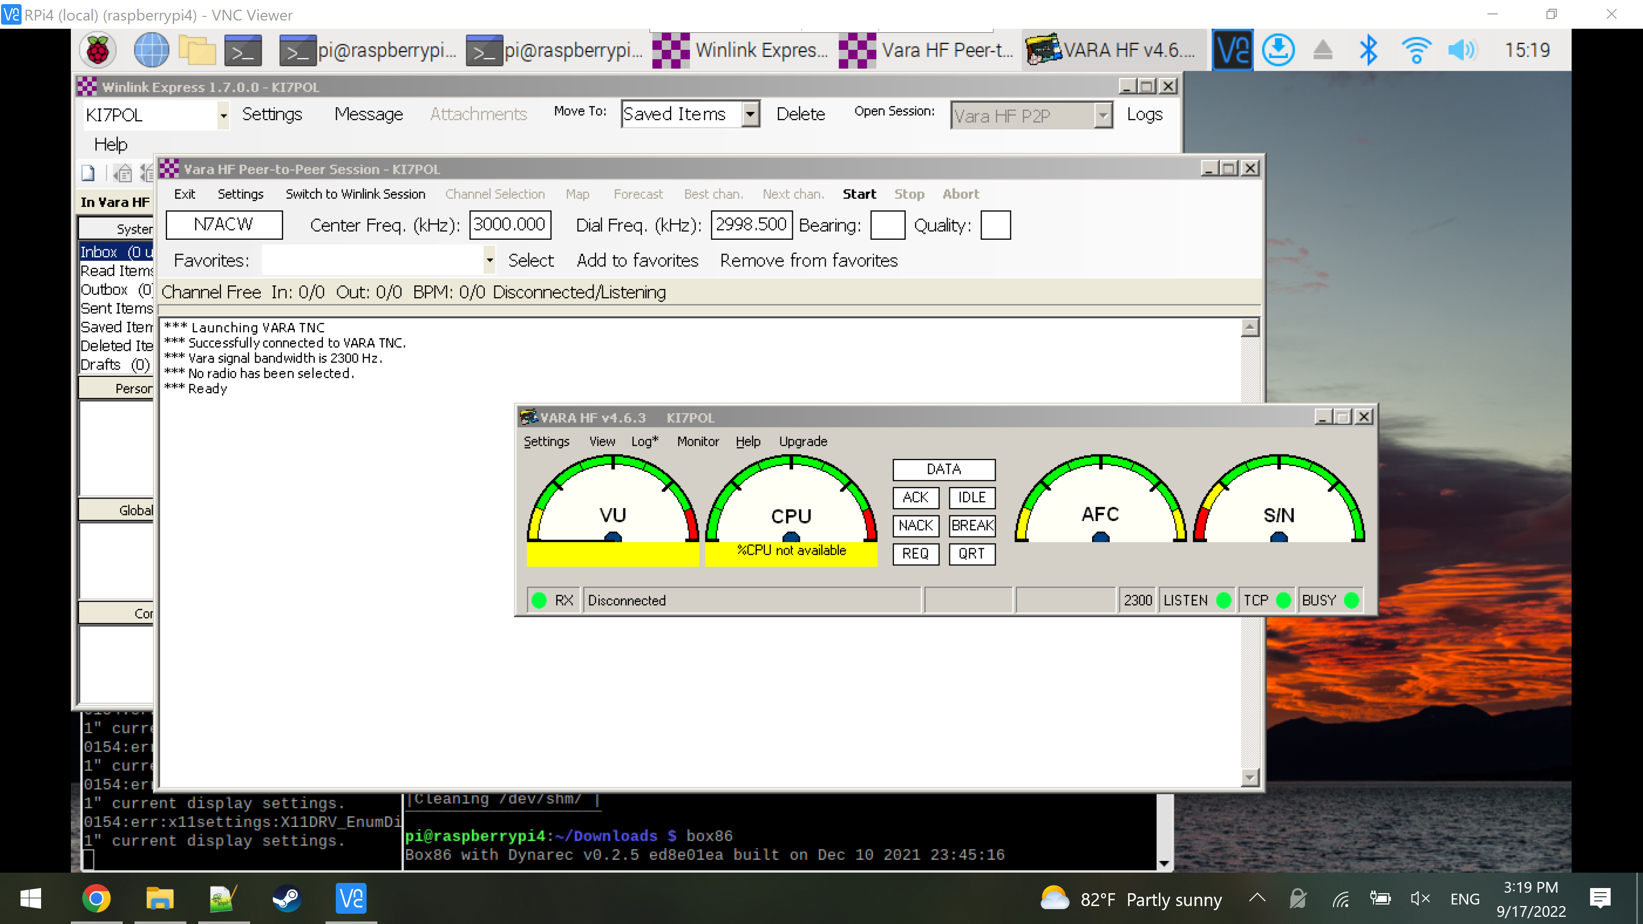Open Google Chrome from the Windows taskbar
Screen dimensions: 1643x924
(97, 898)
